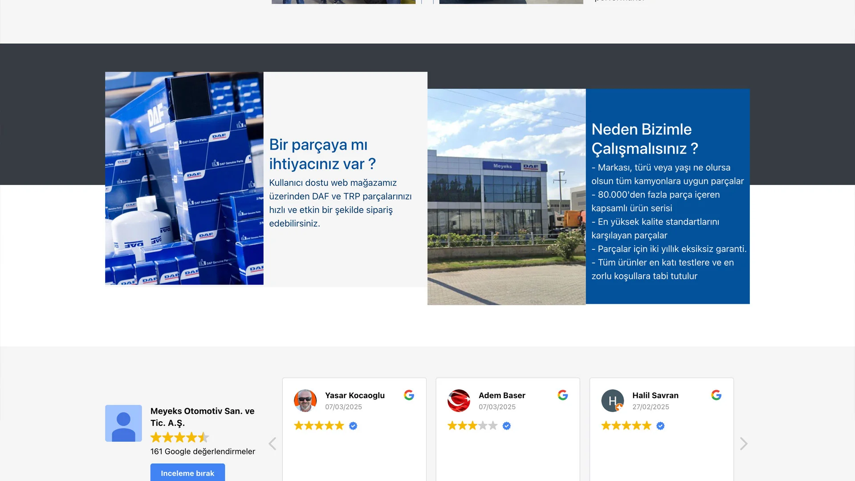The width and height of the screenshot is (855, 481).
Task: Click Meyeks Otomotiv business avatar icon
Action: (x=123, y=423)
